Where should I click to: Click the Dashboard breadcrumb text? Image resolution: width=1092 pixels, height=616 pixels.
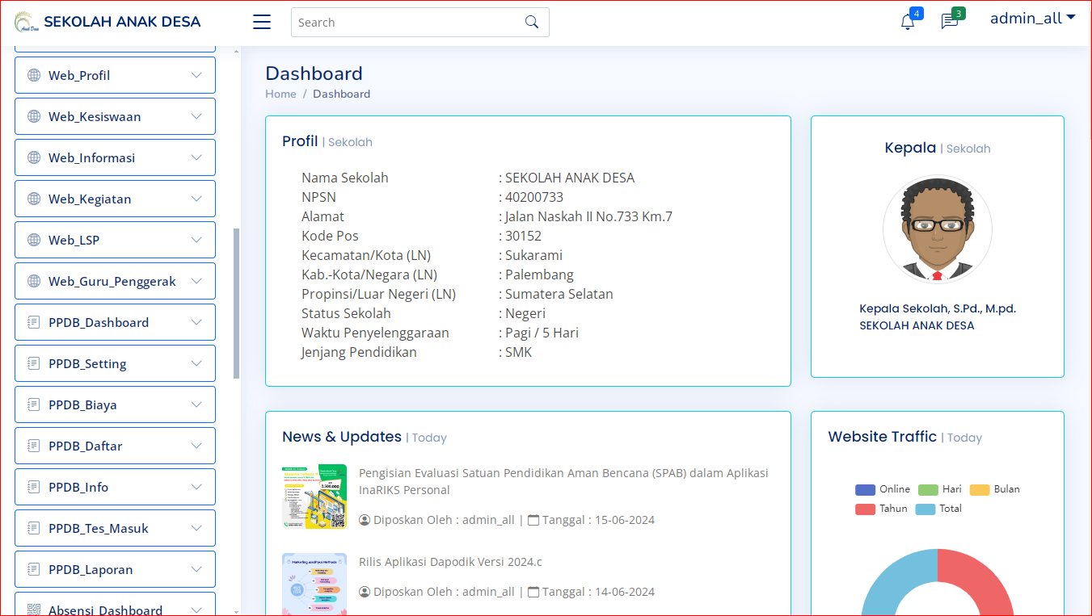tap(341, 94)
